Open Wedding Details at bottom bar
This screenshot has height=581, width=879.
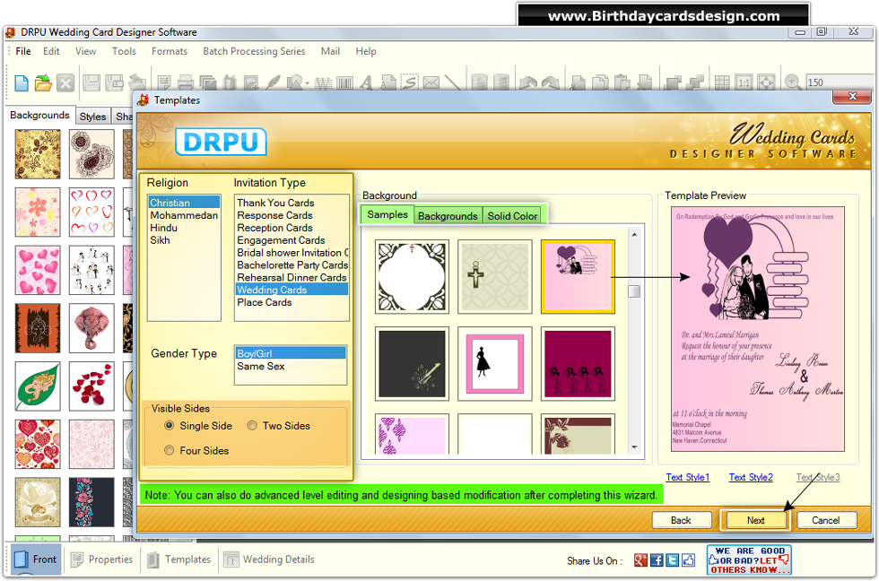coord(269,559)
